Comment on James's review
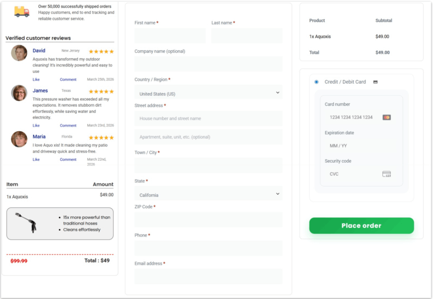The image size is (433, 299). tap(68, 125)
